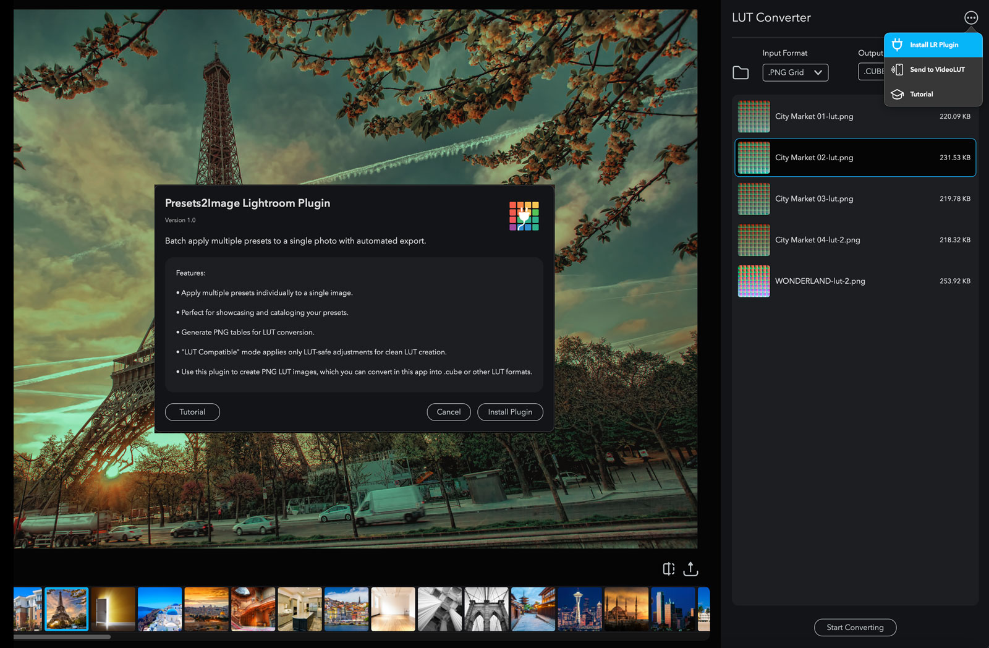989x648 pixels.
Task: Select the Brooklyn Bridge black-and-white thumbnail
Action: pyautogui.click(x=486, y=609)
